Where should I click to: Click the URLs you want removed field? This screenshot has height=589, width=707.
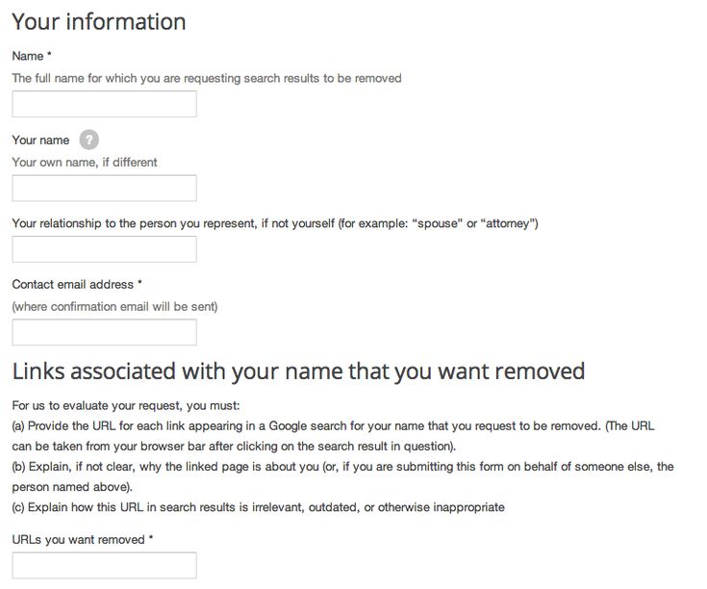pyautogui.click(x=104, y=565)
